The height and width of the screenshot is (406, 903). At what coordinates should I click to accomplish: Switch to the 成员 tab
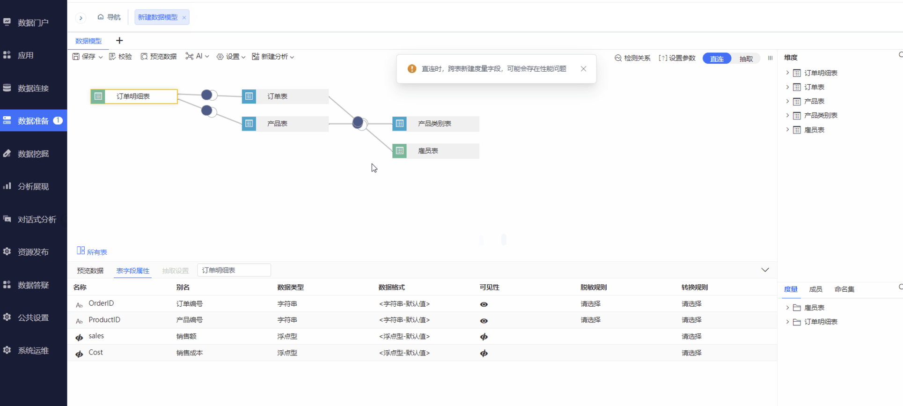coord(815,289)
